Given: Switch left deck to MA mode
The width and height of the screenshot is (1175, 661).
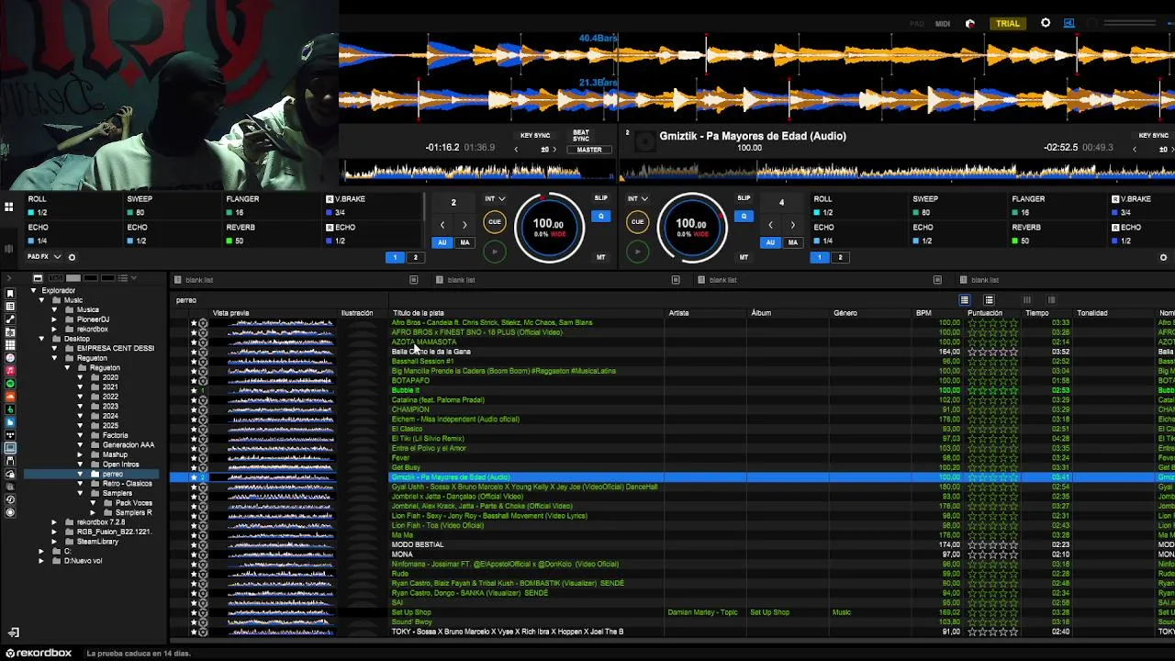Looking at the screenshot, I should point(464,242).
